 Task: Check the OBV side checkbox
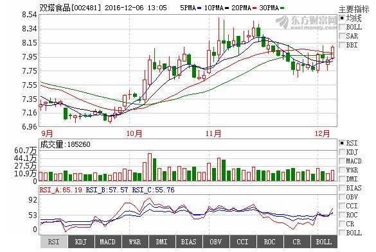coord(342,197)
